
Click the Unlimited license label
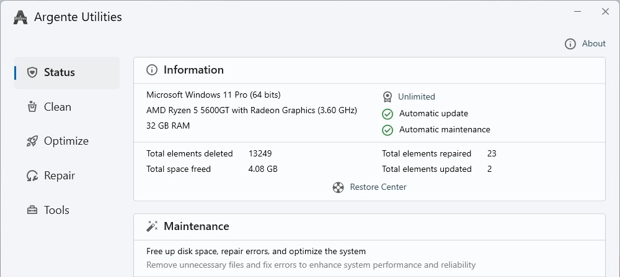[417, 96]
